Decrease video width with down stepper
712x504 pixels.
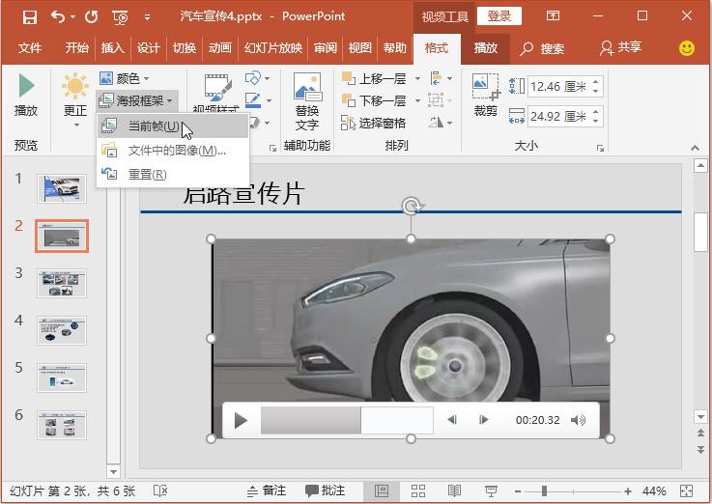click(x=596, y=122)
